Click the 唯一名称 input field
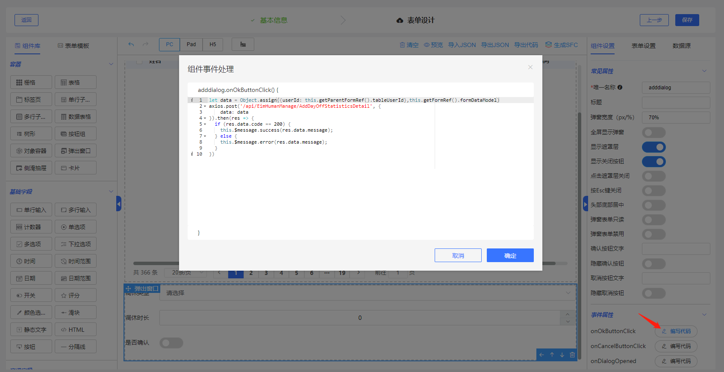This screenshot has width=724, height=372. coord(676,87)
